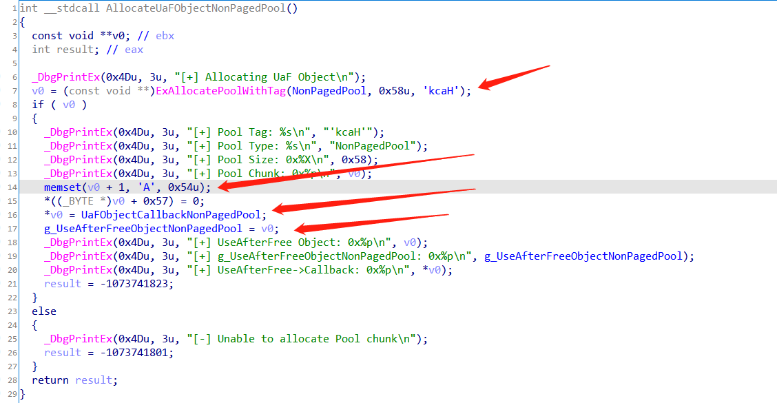Viewport: 777px width, 403px height.
Task: Select the v0 variable in its declaration line
Action: click(x=118, y=36)
